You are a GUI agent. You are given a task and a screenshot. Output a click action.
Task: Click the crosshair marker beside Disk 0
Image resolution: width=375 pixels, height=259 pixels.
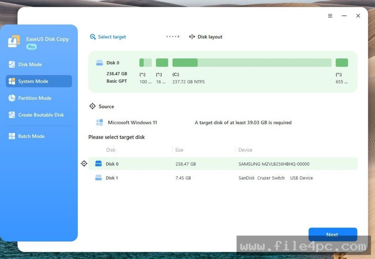84,164
